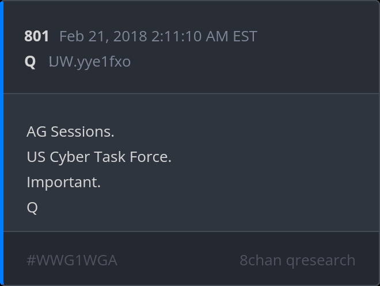Open the qresearch board label
This screenshot has width=380, height=286.
pyautogui.click(x=321, y=260)
